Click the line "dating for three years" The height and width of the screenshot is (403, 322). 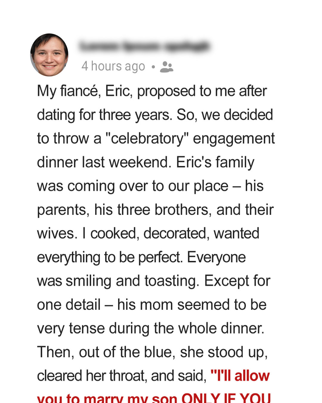[x=105, y=115]
